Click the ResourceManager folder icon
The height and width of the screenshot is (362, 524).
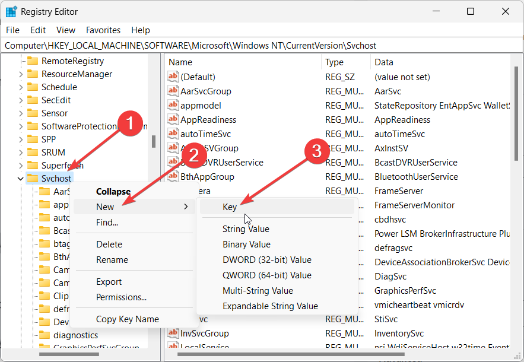coord(33,74)
